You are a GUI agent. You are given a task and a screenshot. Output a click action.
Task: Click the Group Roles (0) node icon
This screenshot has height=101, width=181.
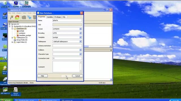15,40
